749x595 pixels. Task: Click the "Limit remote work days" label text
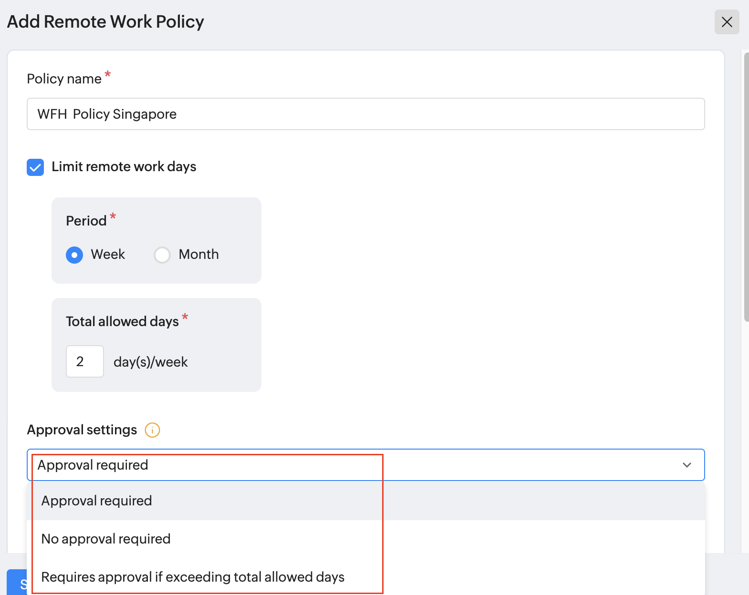tap(124, 167)
